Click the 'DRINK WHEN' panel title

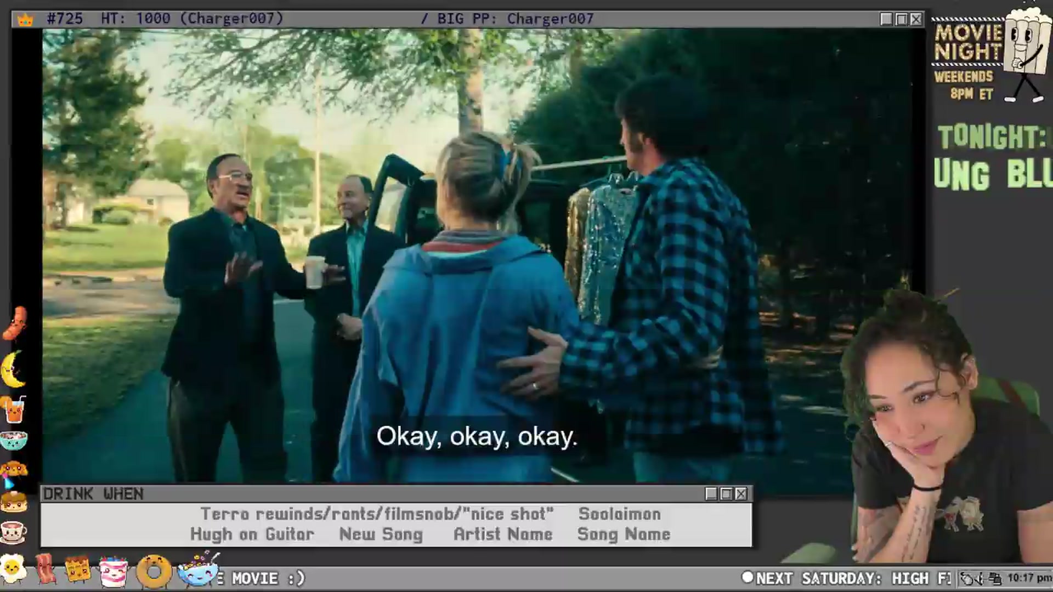(x=93, y=494)
